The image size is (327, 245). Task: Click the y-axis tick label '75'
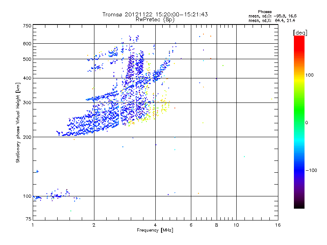click(29, 219)
